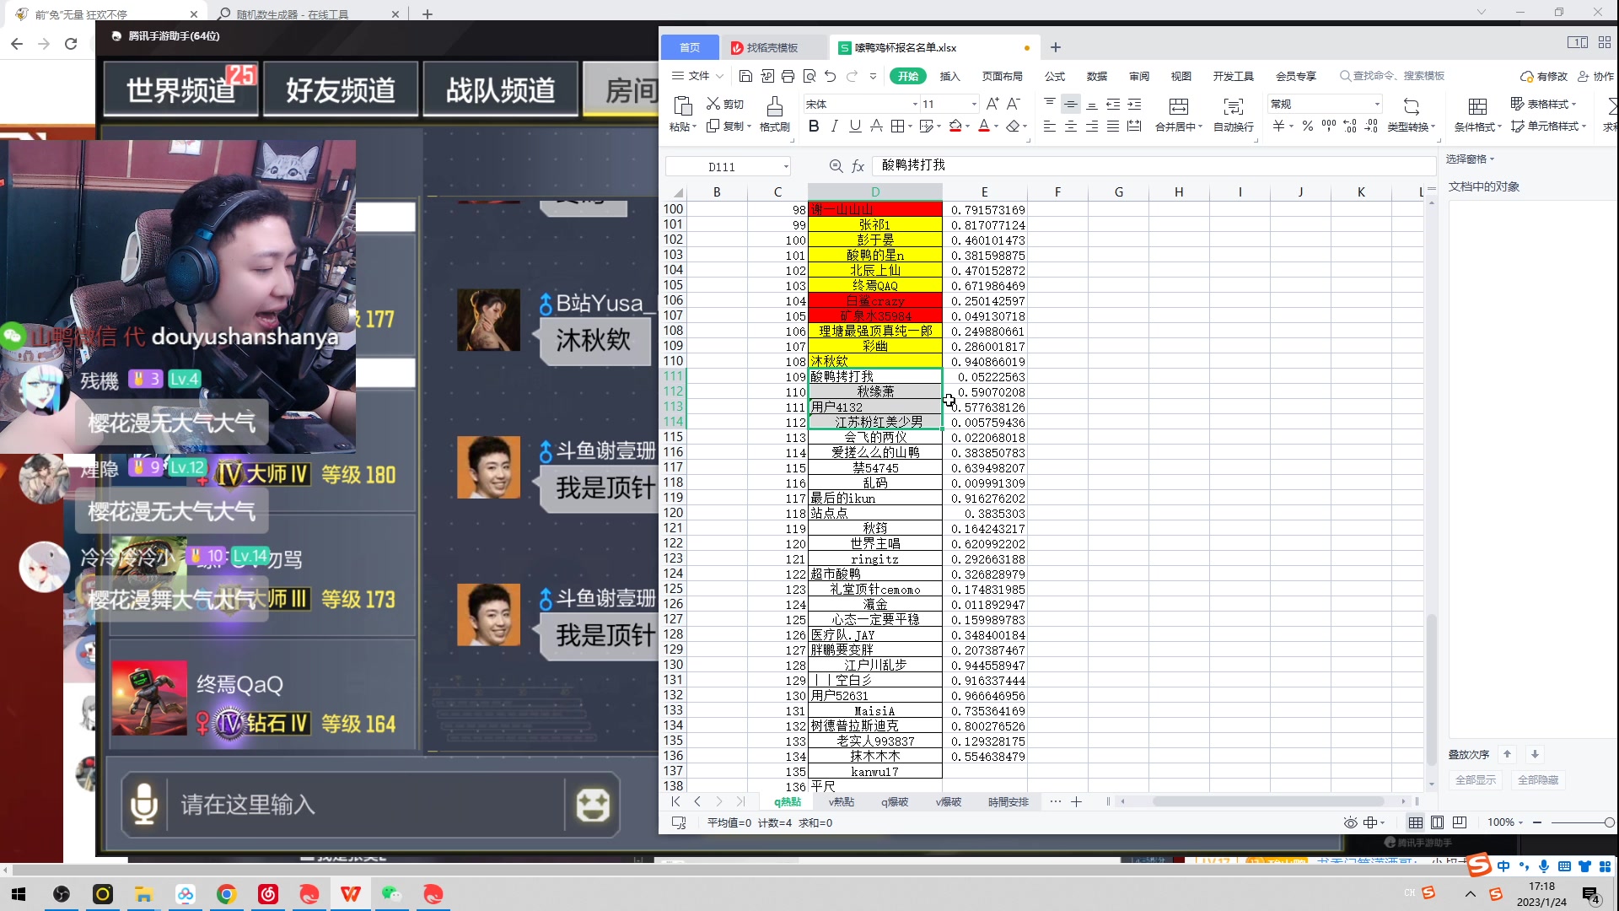Viewport: 1619px width, 911px height.
Task: Click the Cut scissors button
Action: tap(725, 104)
